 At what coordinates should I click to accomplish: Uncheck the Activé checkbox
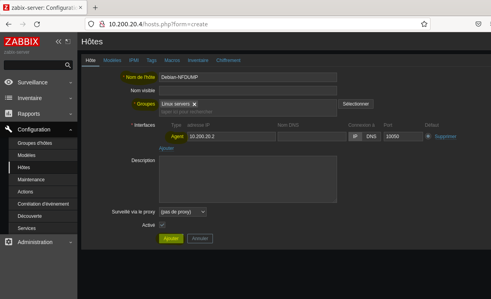[x=162, y=225]
